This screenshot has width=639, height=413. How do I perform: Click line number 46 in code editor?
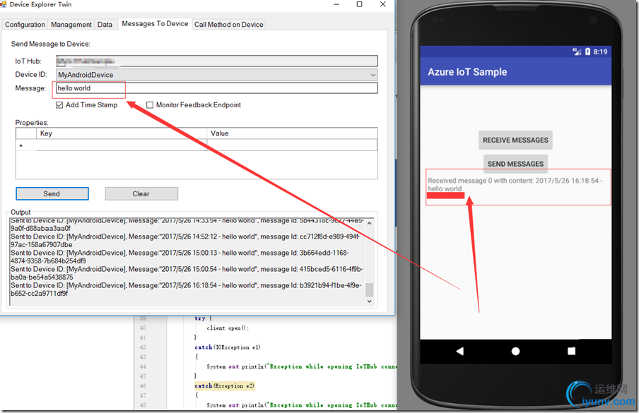(x=143, y=385)
